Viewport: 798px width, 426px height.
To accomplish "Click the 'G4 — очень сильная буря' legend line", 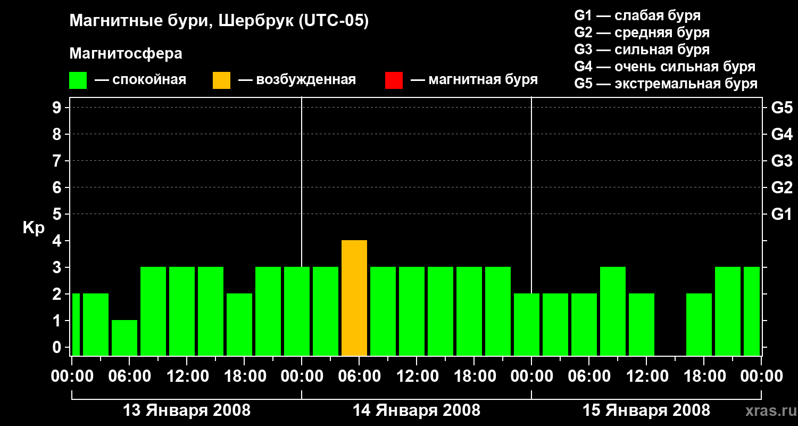I will 665,67.
